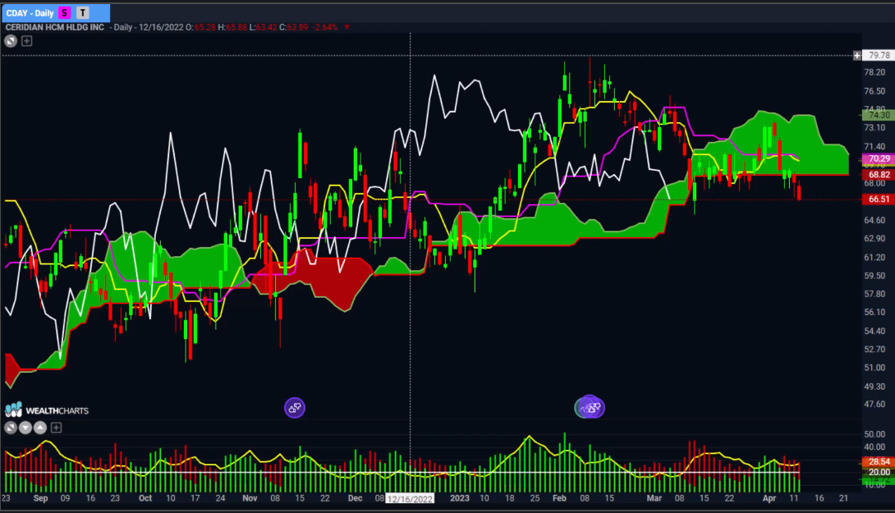Screen dimensions: 895x513
Task: Click the 54.40 price axis label
Action: tap(874, 331)
